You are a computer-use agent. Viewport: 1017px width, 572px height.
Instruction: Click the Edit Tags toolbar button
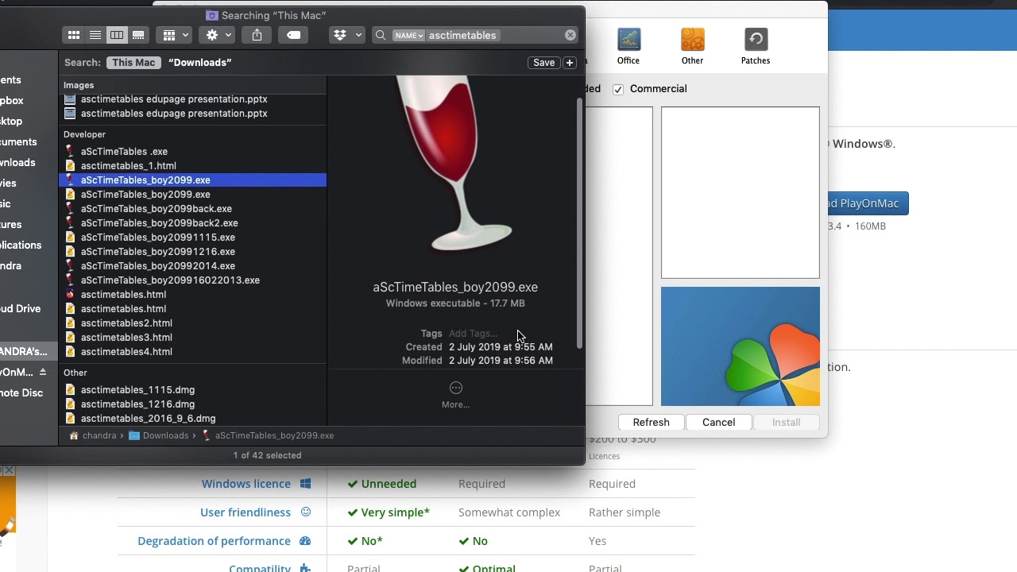pos(294,35)
